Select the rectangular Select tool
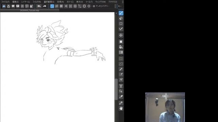Viewport: 218px width, 122px height. click(x=121, y=59)
